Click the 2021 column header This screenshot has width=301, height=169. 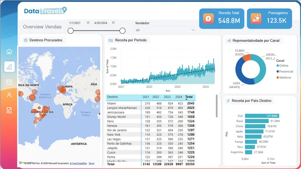pos(146,97)
